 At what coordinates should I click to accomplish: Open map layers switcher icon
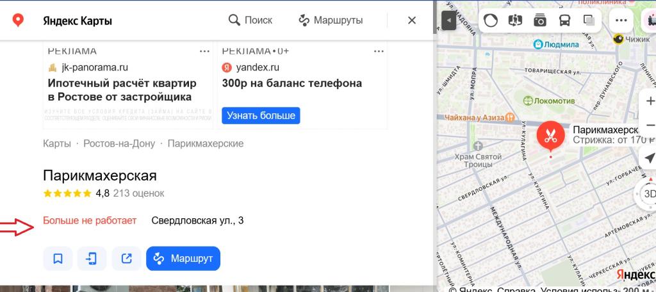coord(589,20)
